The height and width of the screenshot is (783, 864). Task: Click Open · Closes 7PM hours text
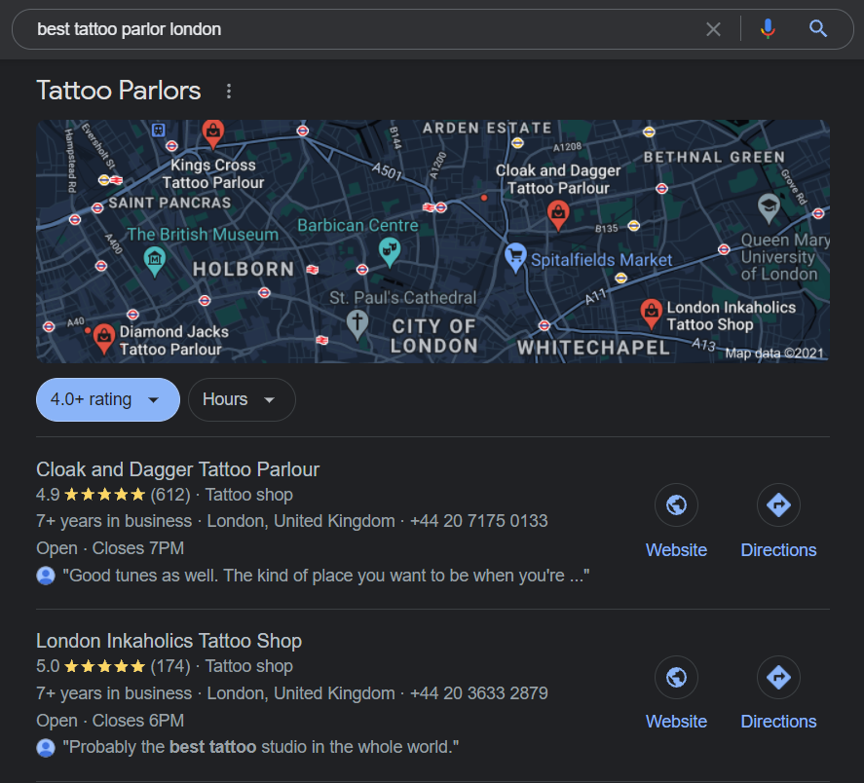110,548
